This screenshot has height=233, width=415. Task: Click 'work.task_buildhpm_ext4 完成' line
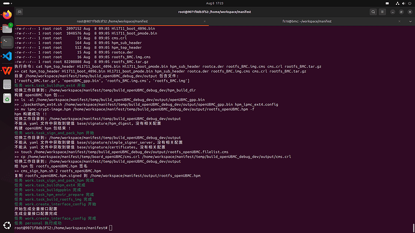coord(50,185)
